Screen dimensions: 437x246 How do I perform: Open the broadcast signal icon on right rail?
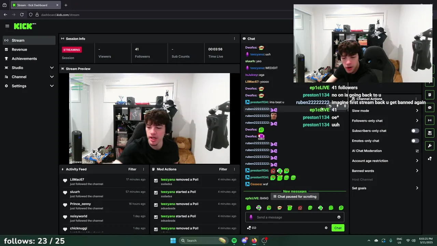(429, 120)
